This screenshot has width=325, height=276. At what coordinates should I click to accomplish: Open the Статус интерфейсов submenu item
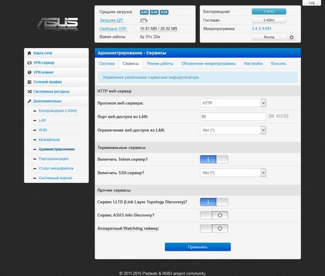click(x=56, y=168)
